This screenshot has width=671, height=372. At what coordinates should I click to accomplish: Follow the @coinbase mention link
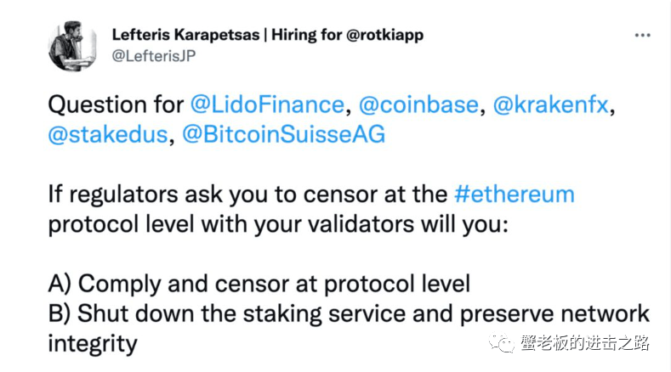tap(418, 104)
